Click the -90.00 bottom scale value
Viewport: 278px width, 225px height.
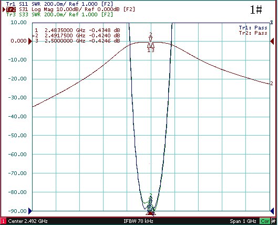pyautogui.click(x=17, y=211)
